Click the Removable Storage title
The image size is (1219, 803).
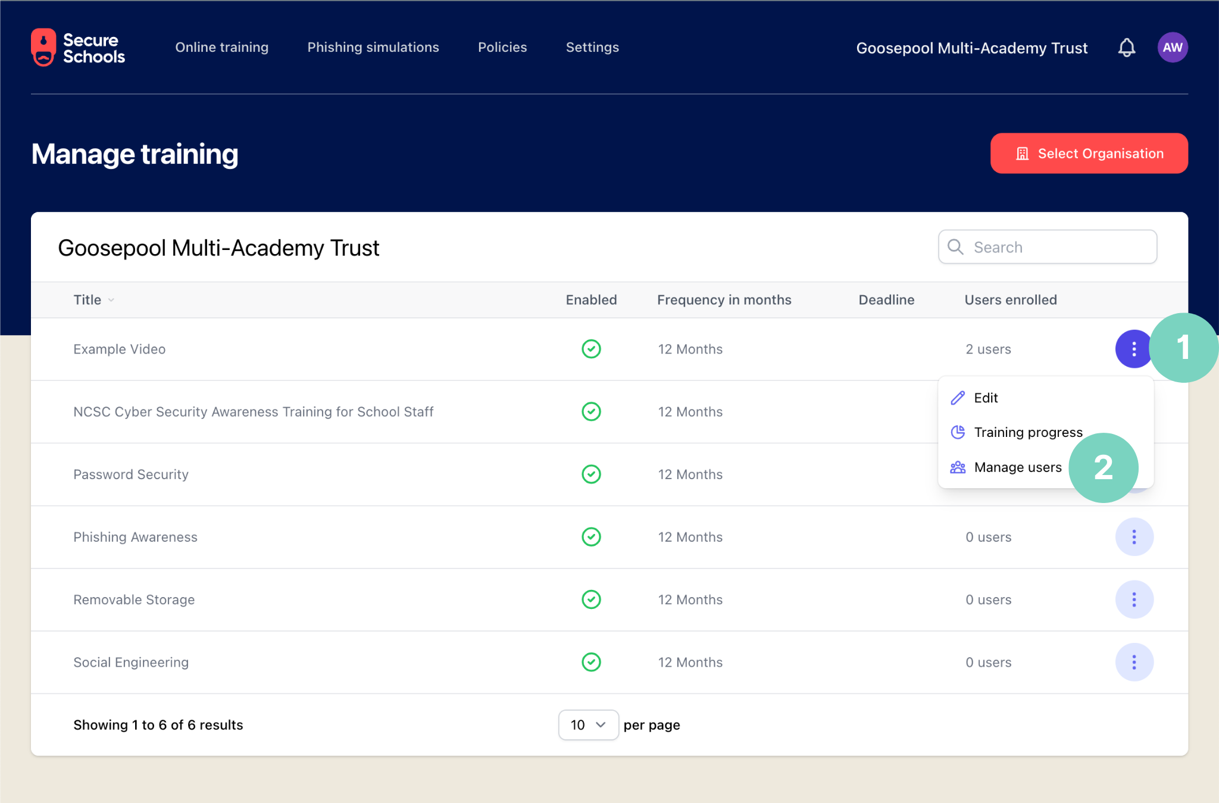point(134,599)
